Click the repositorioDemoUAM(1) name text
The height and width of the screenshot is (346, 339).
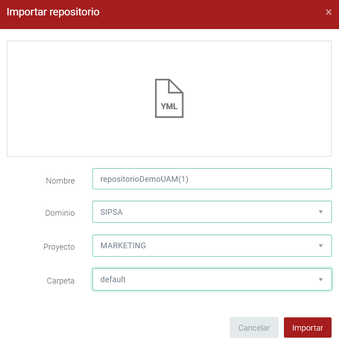144,179
